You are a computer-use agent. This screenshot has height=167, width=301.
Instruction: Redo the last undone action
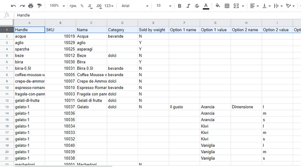tap(22, 6)
